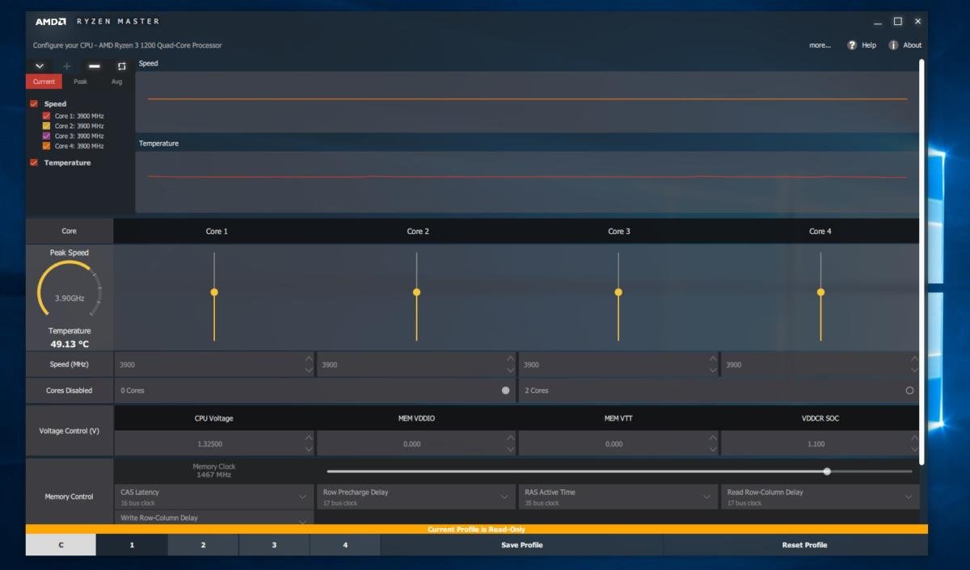Viewport: 970px width, 570px height.
Task: Switch to the Peak tab
Action: [x=81, y=82]
